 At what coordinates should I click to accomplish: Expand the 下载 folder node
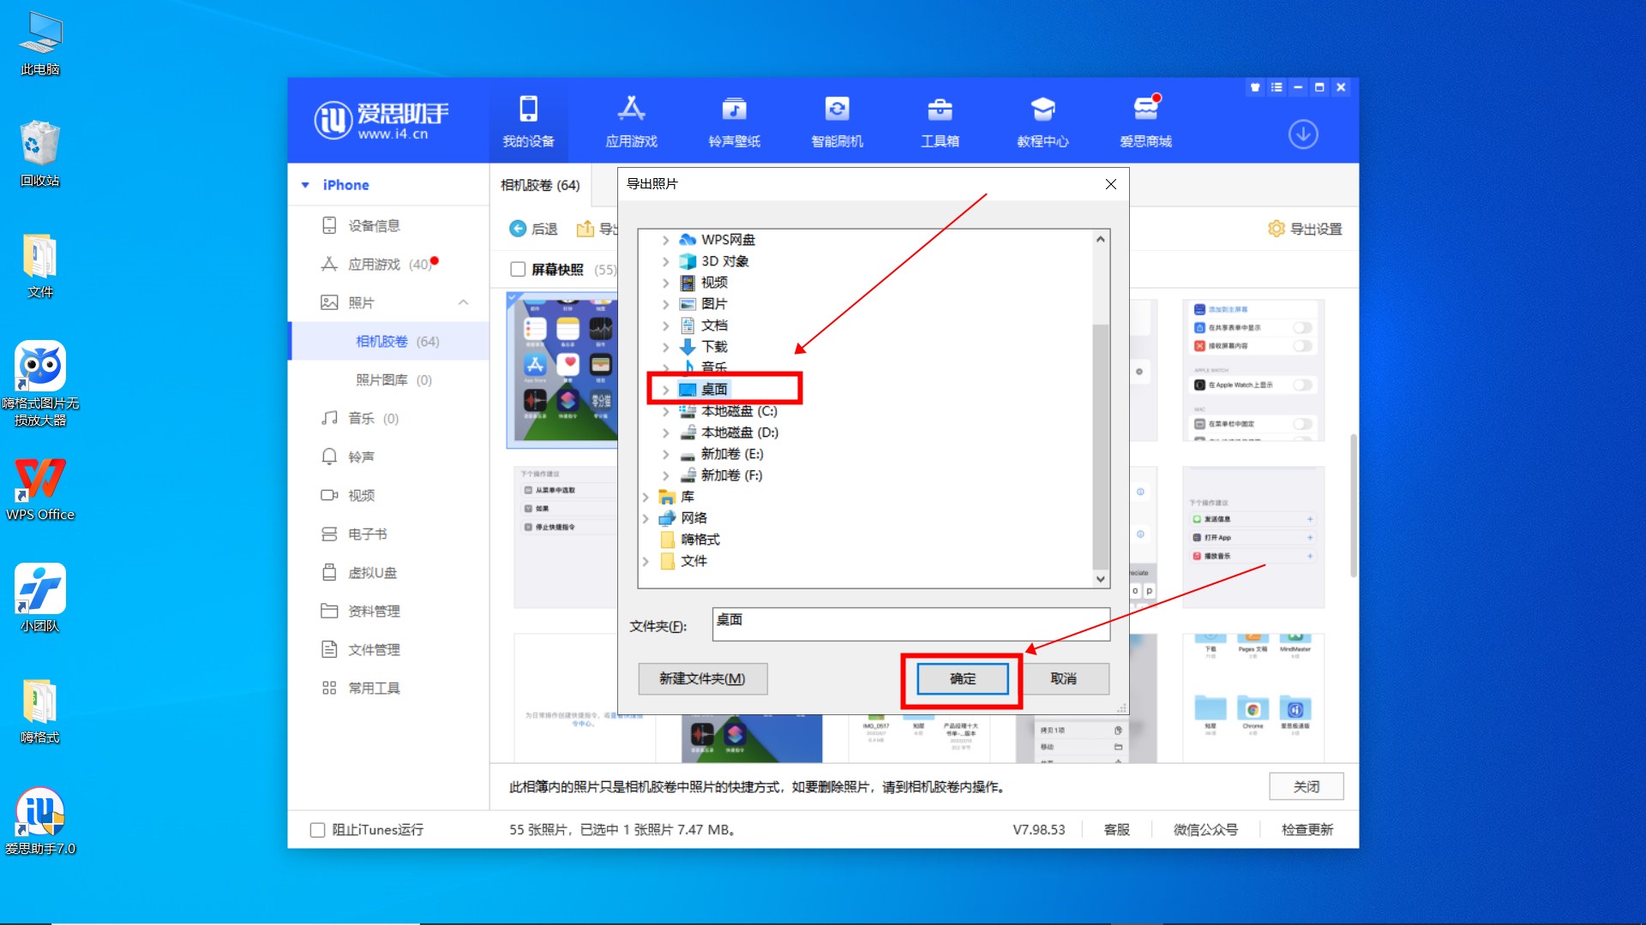[665, 347]
